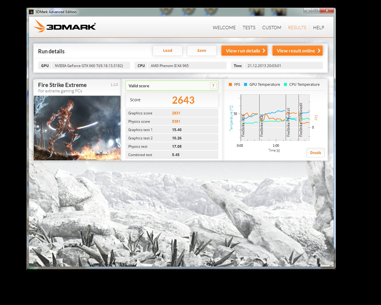Open the HELP tab

(x=318, y=27)
